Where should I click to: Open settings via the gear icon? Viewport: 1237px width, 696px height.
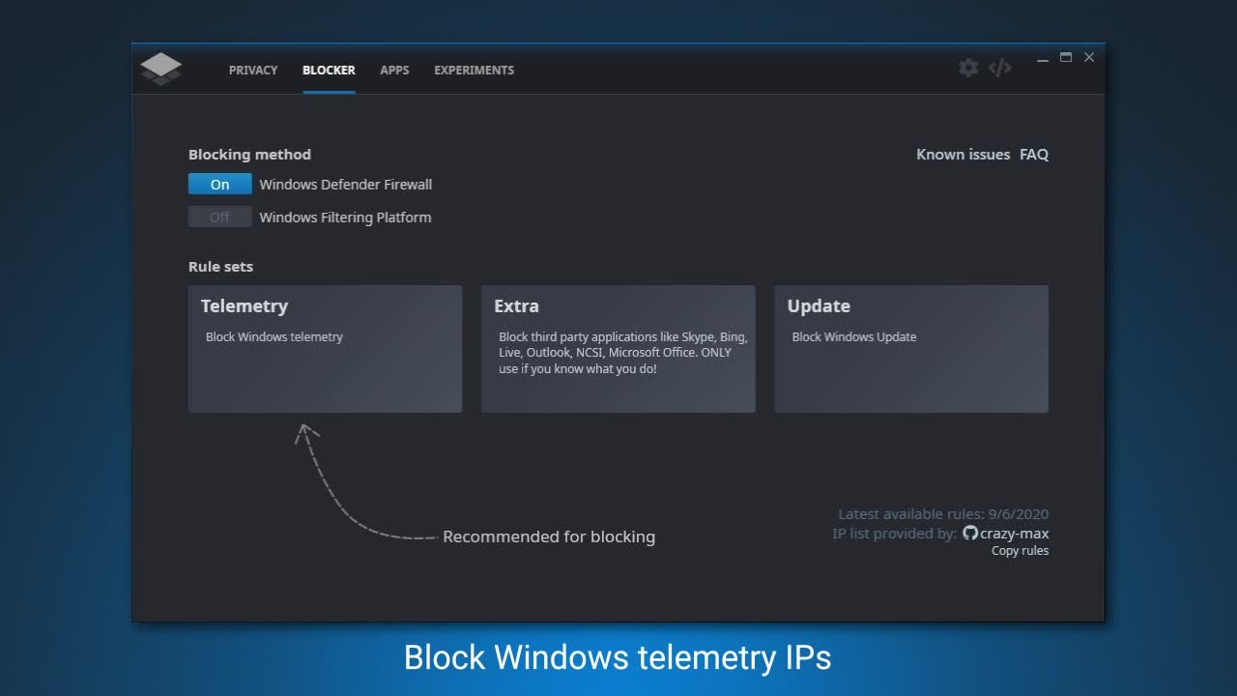point(968,68)
